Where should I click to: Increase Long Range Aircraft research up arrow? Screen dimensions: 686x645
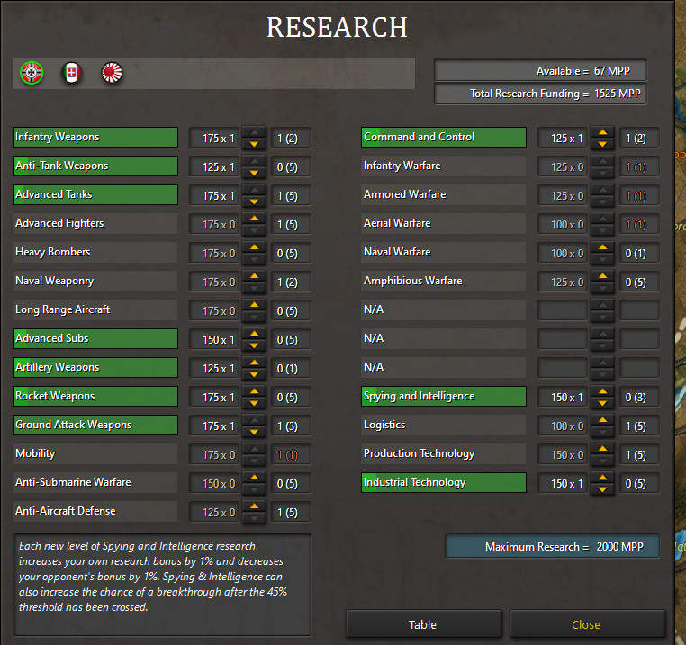[254, 305]
